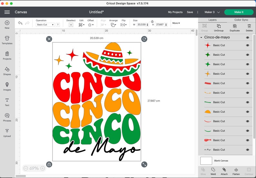Image resolution: width=256 pixels, height=178 pixels.
Task: Open My Projects
Action: [175, 12]
